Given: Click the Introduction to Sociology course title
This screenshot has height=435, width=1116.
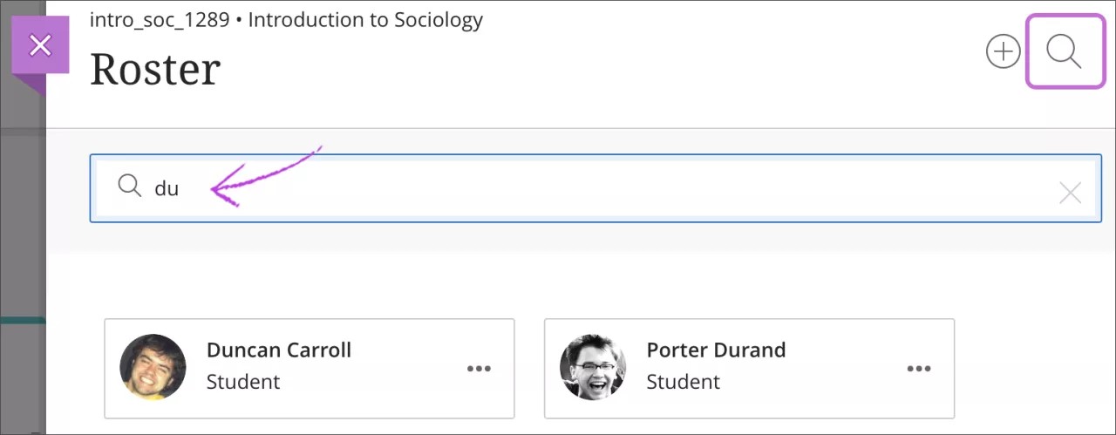Looking at the screenshot, I should [365, 19].
